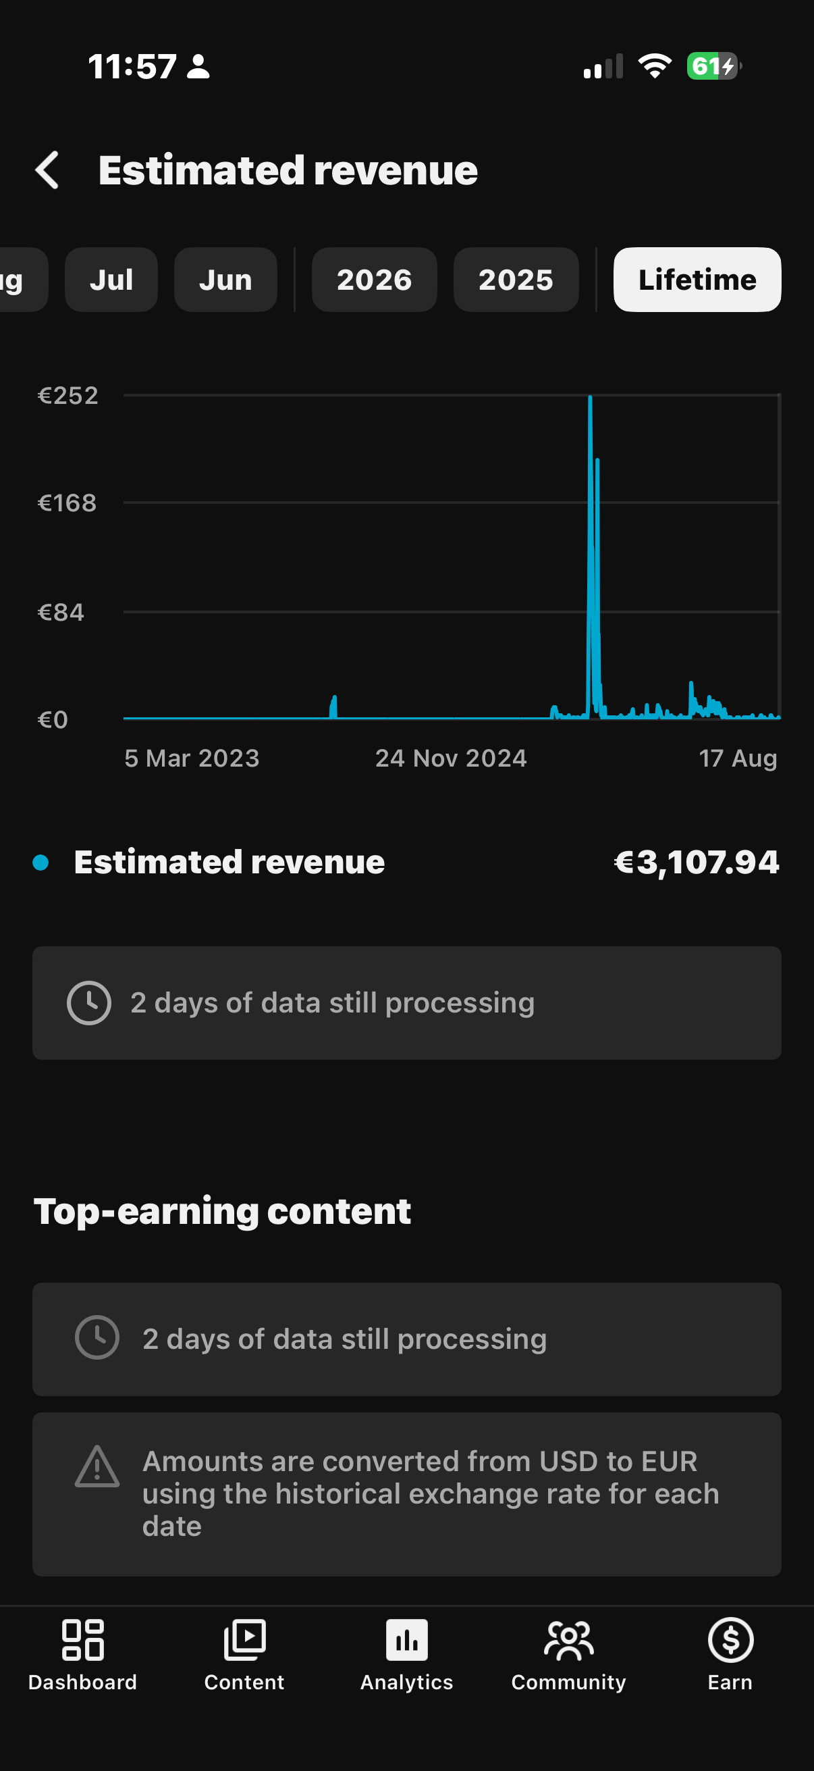Select the Jun month chip
814x1771 pixels.
[x=225, y=280]
